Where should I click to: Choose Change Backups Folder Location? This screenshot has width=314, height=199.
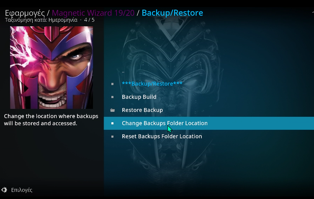pos(208,123)
